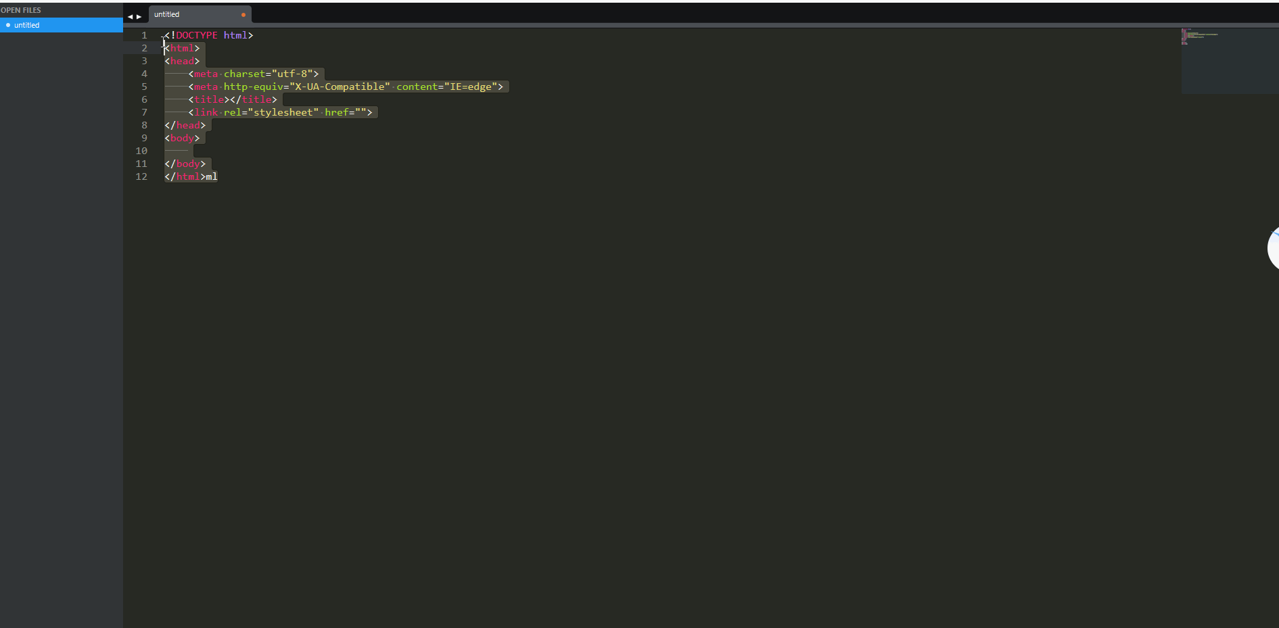Click line number 11 in gutter
The width and height of the screenshot is (1279, 628).
click(141, 164)
